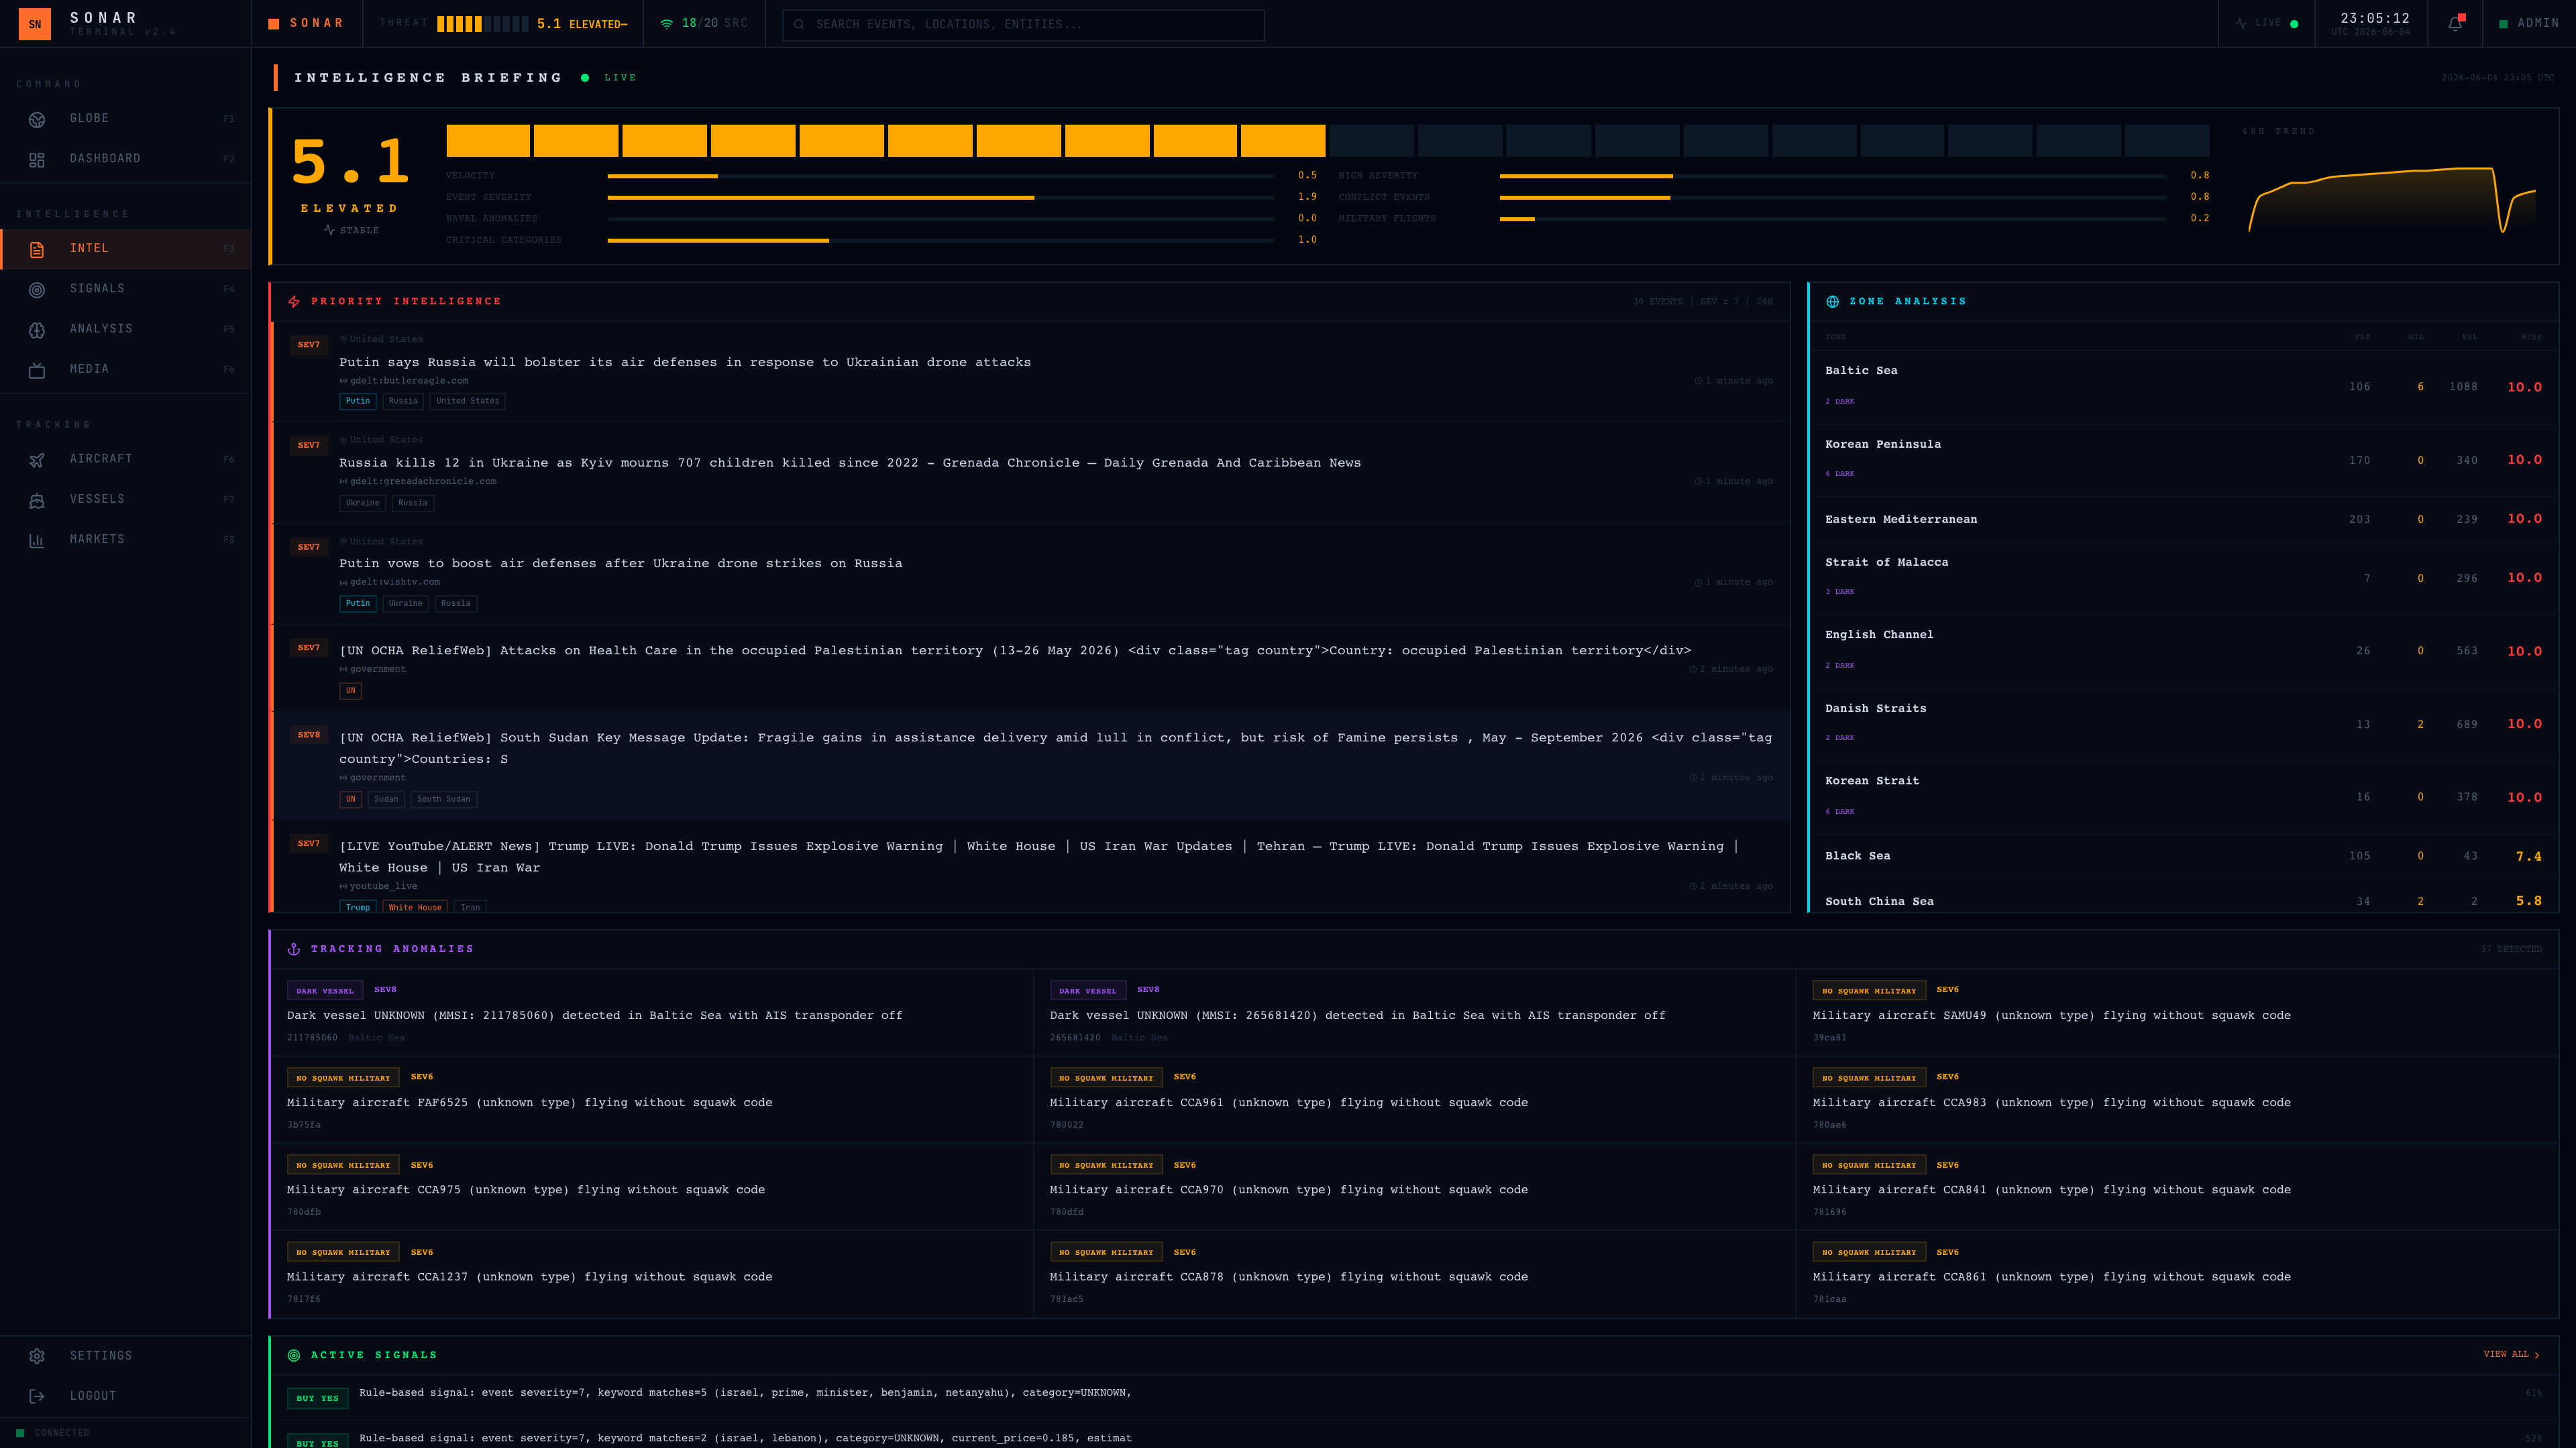Click the Stable trend pulse icon
The image size is (2576, 1448).
[329, 230]
